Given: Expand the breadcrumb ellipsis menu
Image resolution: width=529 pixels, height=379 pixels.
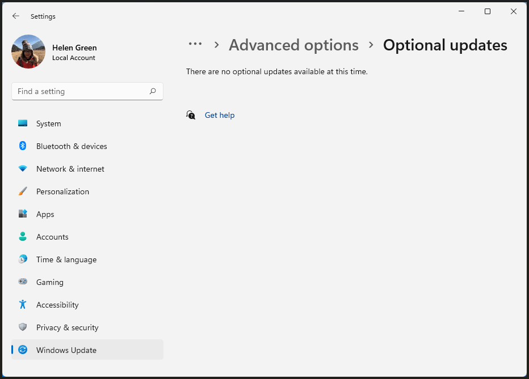Looking at the screenshot, I should (x=195, y=44).
